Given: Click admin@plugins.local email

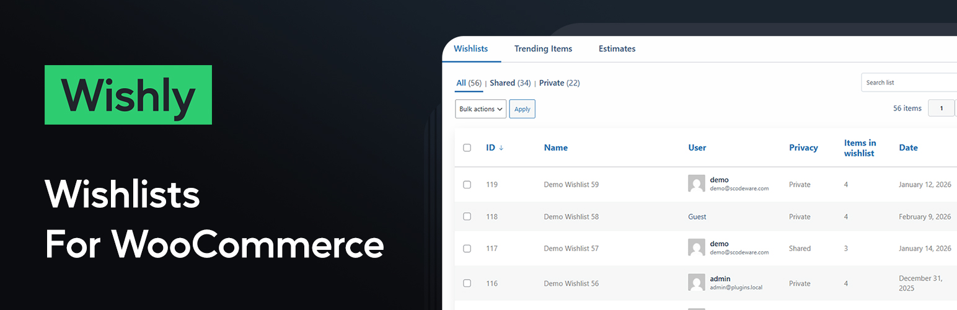Looking at the screenshot, I should [738, 288].
